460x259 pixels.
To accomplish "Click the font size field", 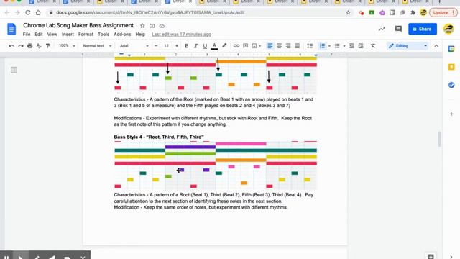I will (166, 46).
